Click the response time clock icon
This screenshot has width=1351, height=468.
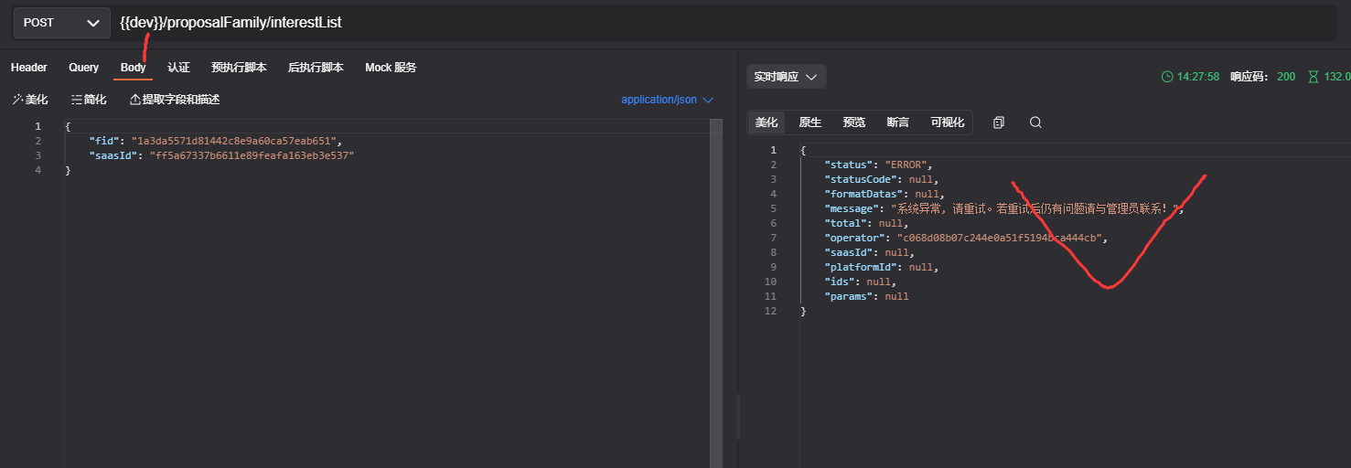1167,77
